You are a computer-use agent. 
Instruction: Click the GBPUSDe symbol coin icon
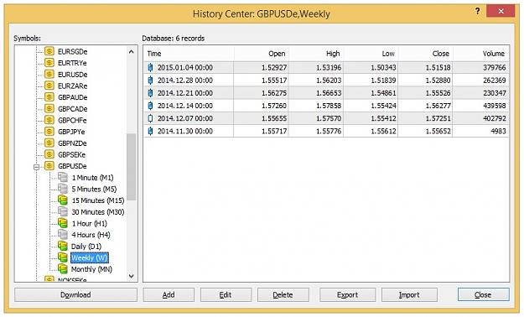pos(49,165)
